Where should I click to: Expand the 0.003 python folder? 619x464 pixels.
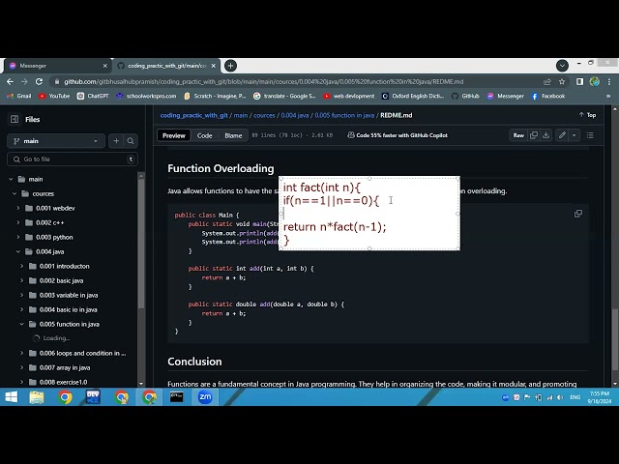click(x=18, y=237)
